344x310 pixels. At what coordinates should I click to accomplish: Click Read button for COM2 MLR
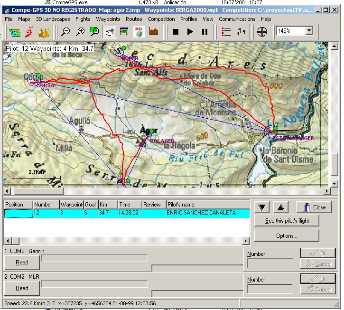click(22, 288)
